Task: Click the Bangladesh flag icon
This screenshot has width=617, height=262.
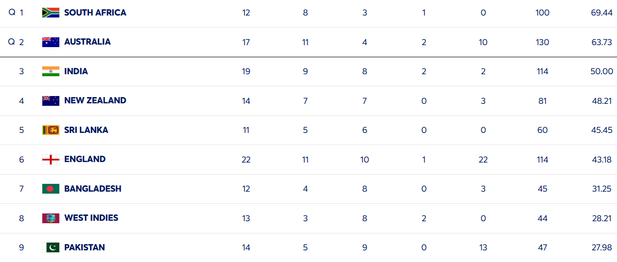Action: tap(51, 189)
